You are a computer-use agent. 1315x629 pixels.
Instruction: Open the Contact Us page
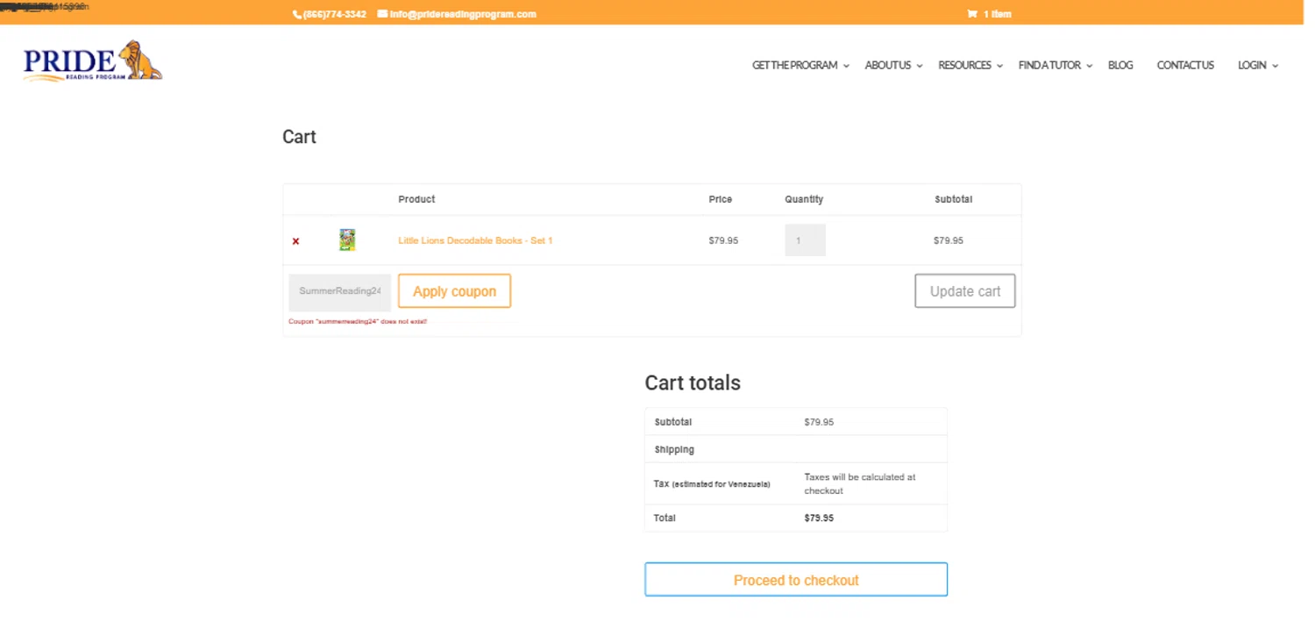click(x=1185, y=65)
